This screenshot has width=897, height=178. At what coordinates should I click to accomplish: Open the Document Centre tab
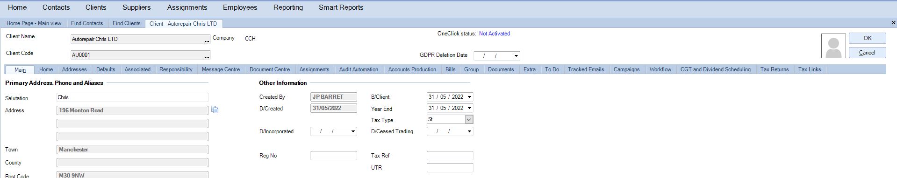[x=270, y=69]
